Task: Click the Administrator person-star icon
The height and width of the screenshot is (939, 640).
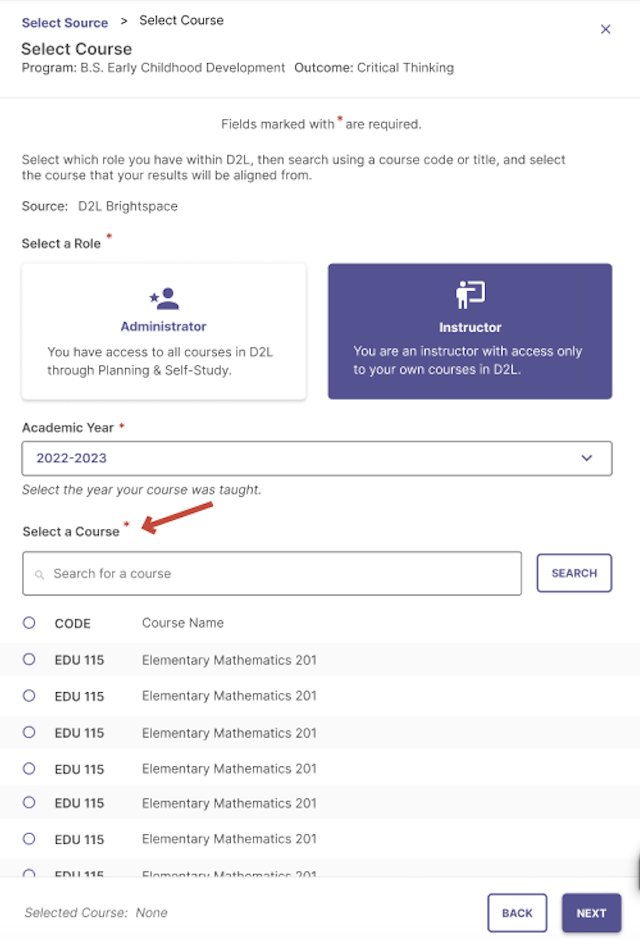Action: pos(164,298)
